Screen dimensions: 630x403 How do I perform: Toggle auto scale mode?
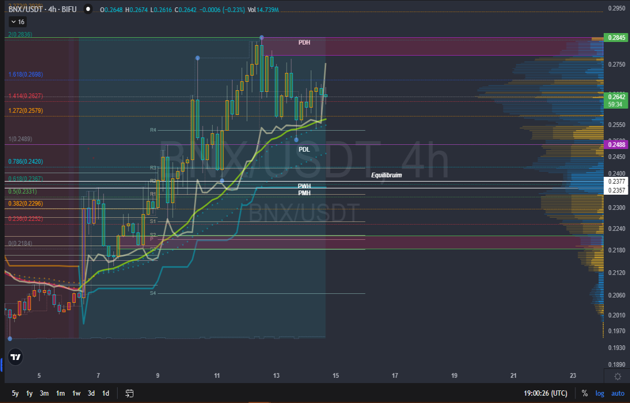pyautogui.click(x=617, y=393)
